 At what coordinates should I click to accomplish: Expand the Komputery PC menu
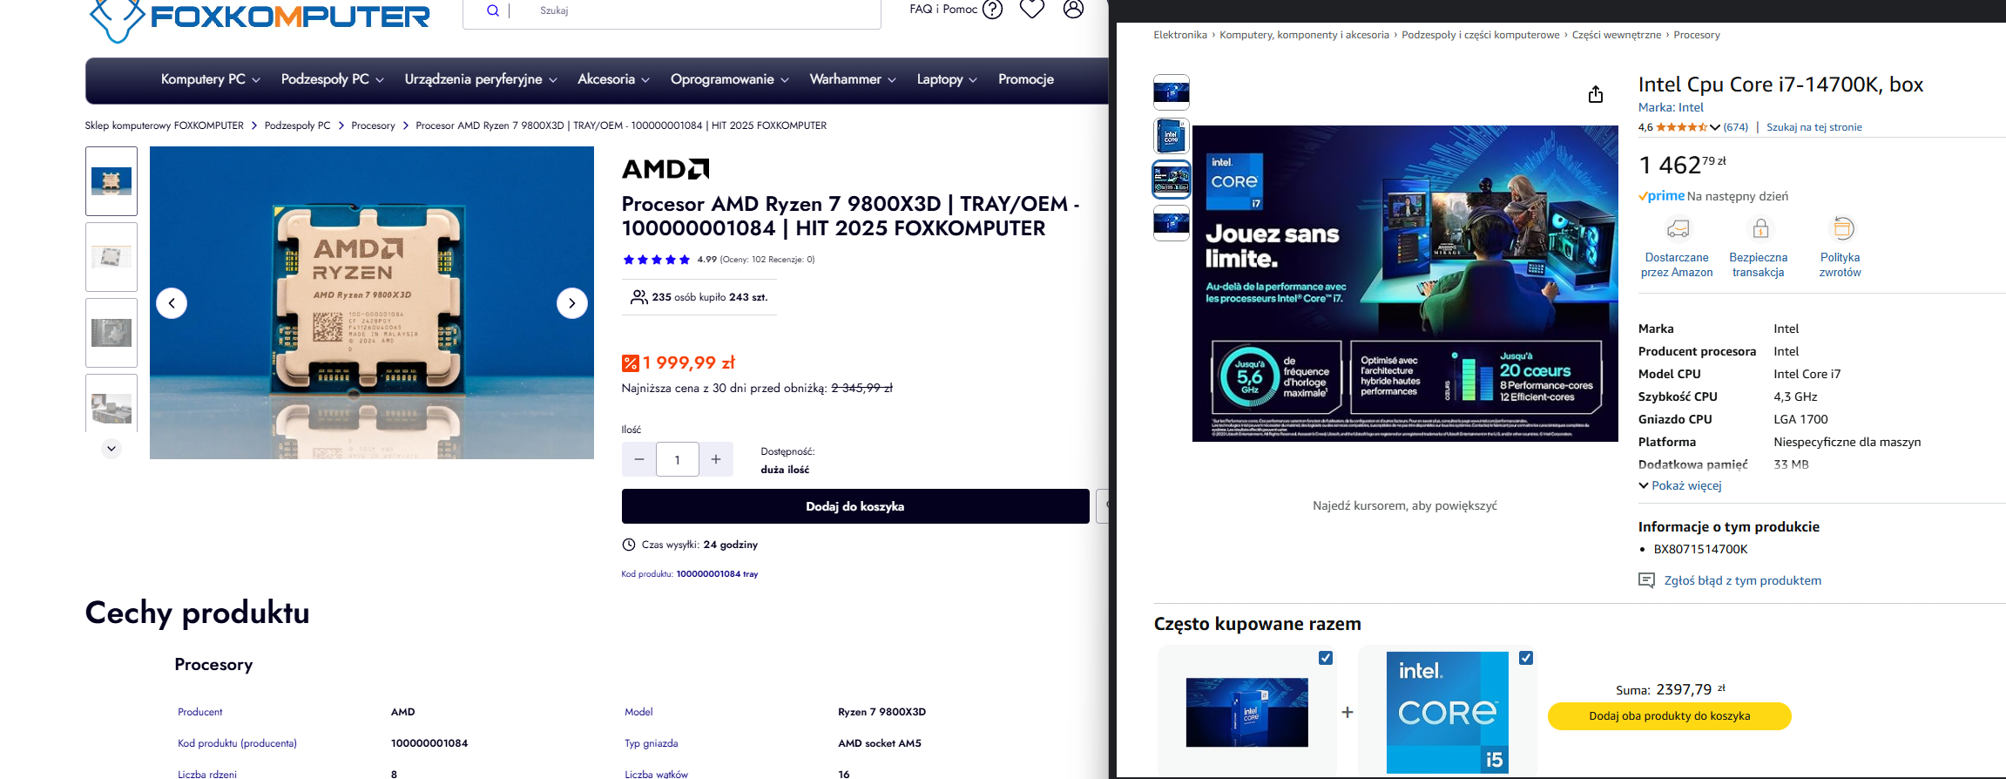[x=211, y=79]
